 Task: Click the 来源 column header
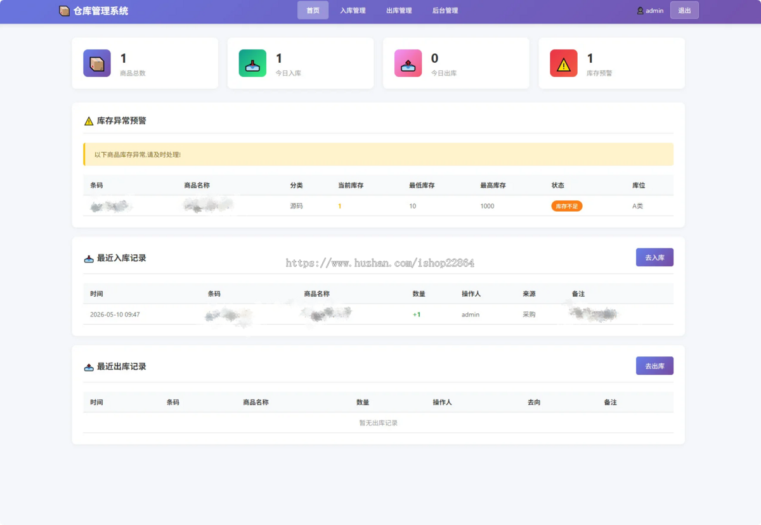(529, 294)
